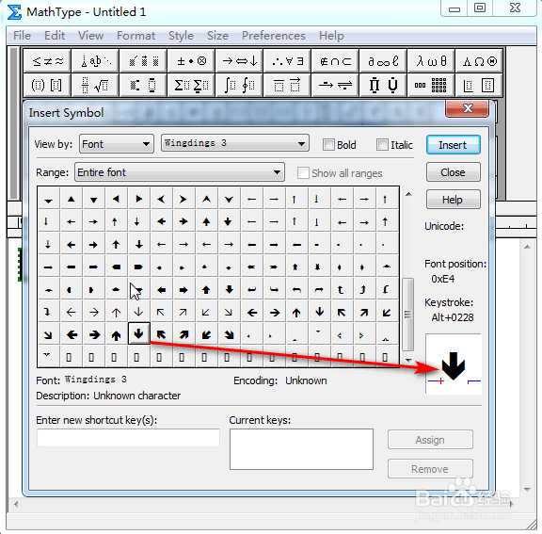Image resolution: width=542 pixels, height=534 pixels.
Task: Open the Wingdings 3 font dropdown
Action: pos(235,143)
